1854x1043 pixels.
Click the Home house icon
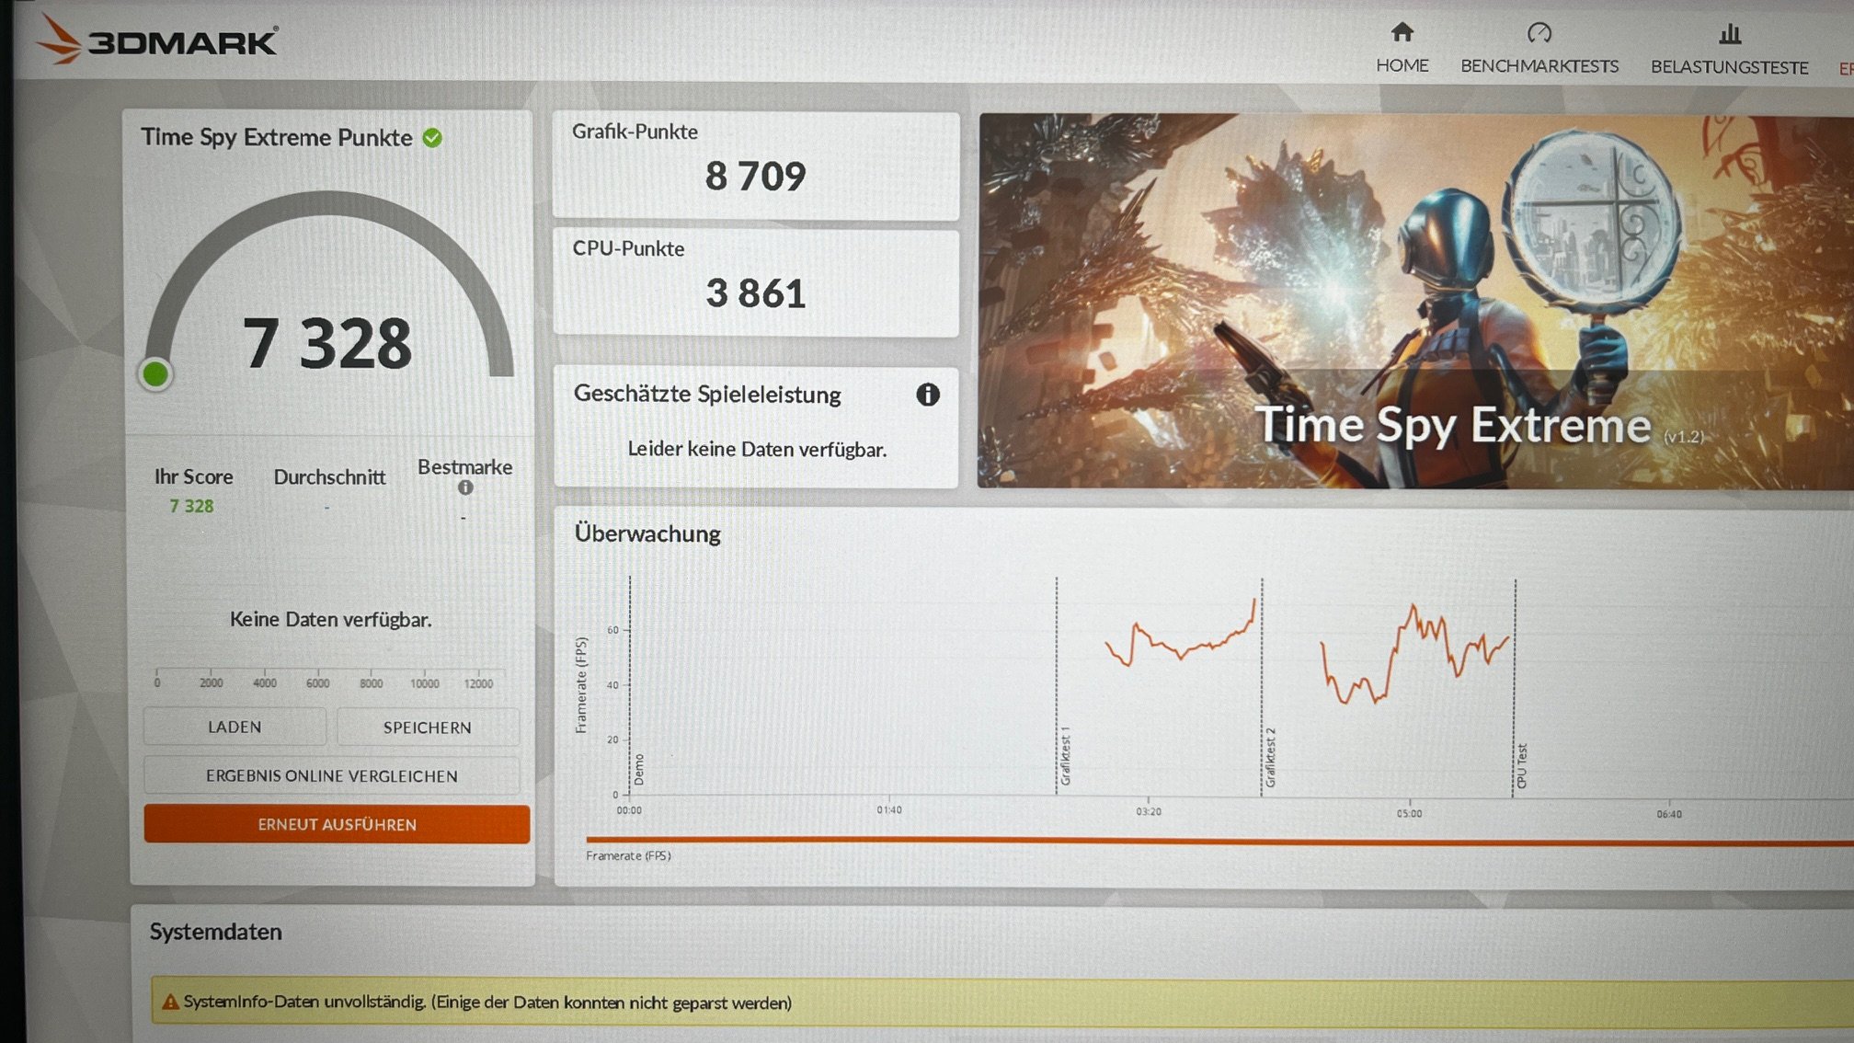pos(1402,33)
